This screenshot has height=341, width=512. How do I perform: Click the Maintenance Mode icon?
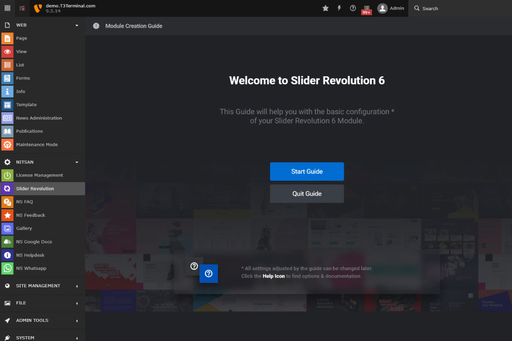pos(7,144)
